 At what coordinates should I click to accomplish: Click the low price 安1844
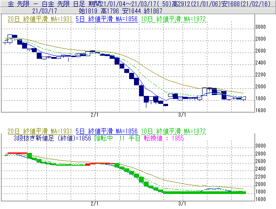coord(131,11)
